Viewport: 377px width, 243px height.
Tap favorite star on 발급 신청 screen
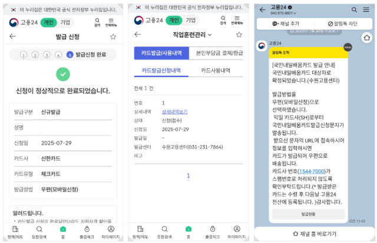(x=113, y=36)
